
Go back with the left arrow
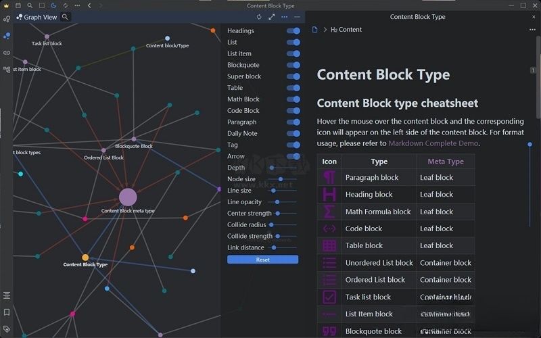pyautogui.click(x=89, y=5)
